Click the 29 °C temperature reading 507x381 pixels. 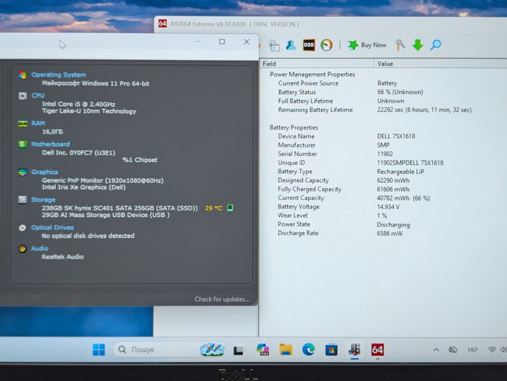[x=214, y=208]
